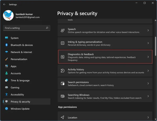Open the Location permission title
Viewport: 157px width, 121px height.
72,118
